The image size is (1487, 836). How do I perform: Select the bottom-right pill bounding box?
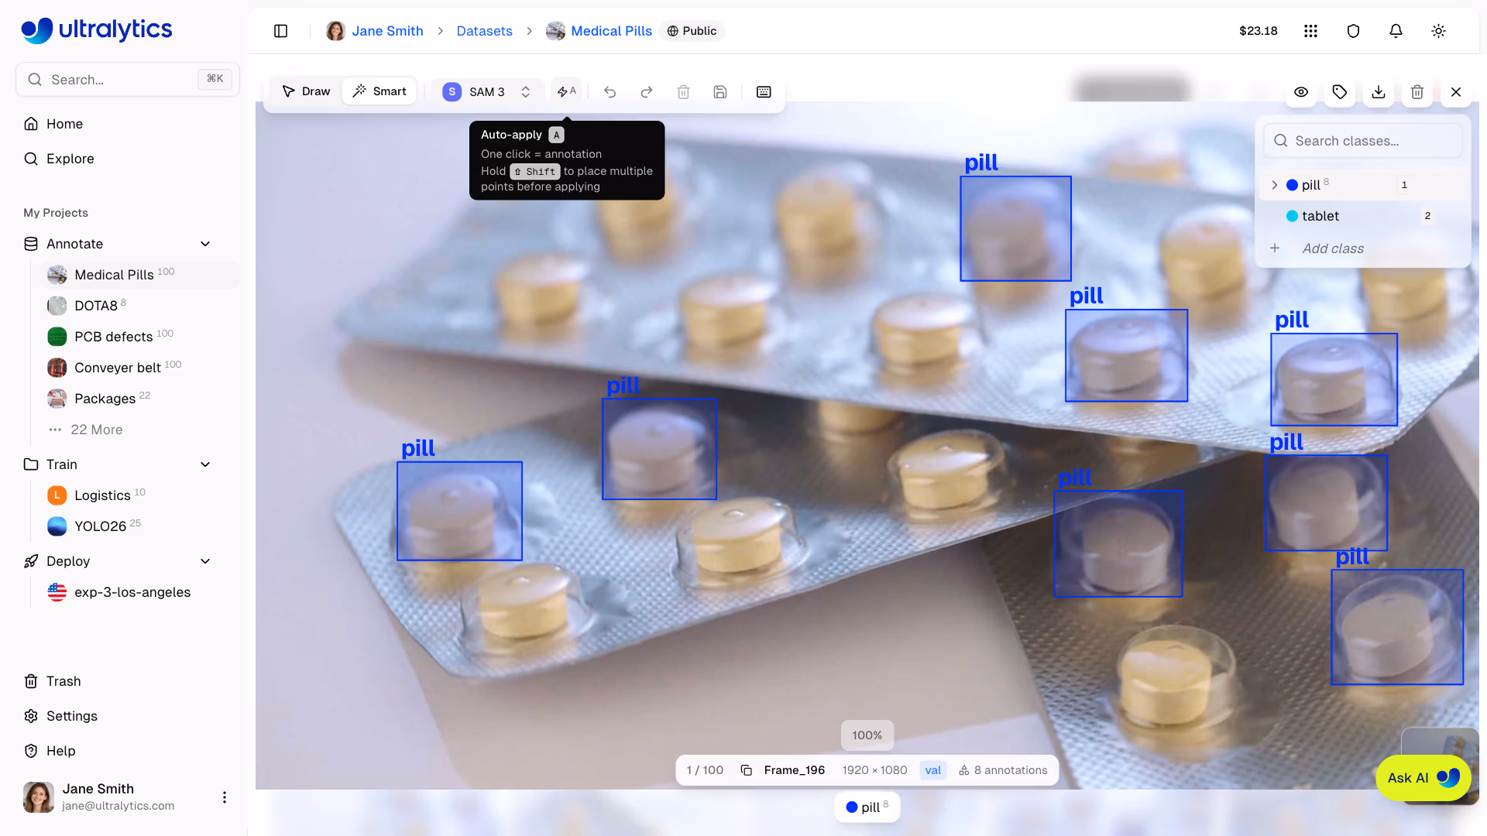(1397, 627)
